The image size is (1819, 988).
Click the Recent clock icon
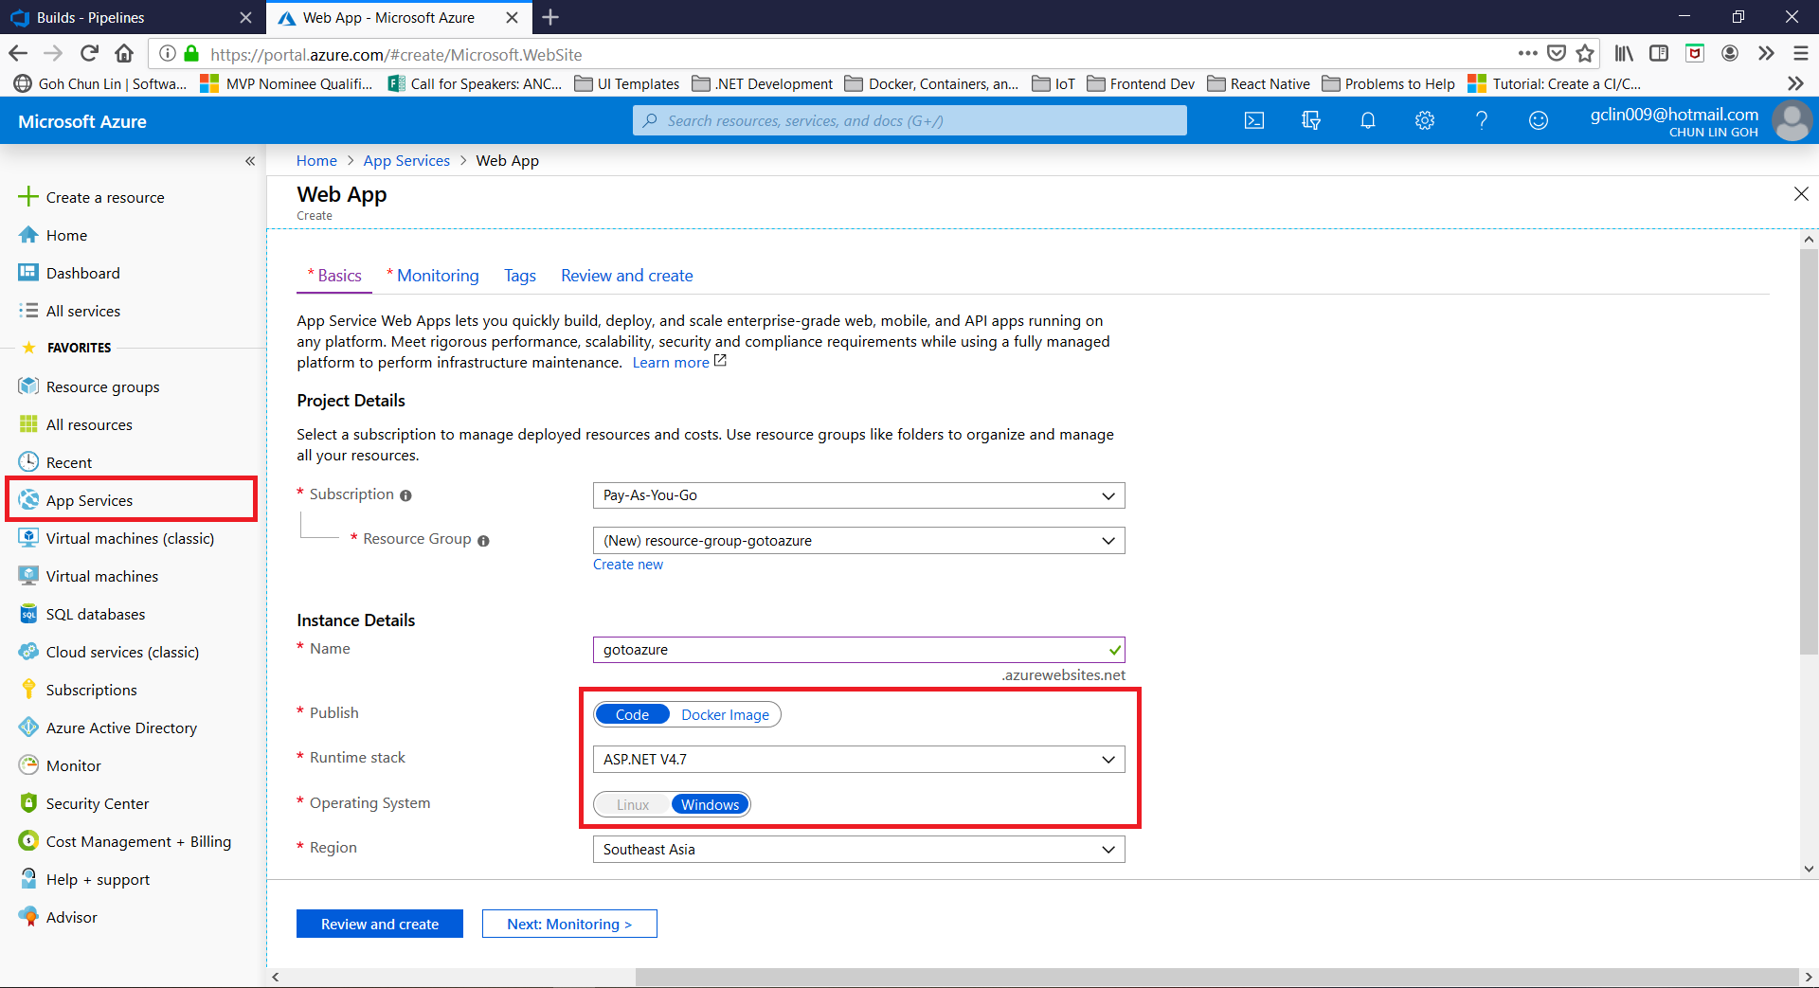click(x=28, y=462)
